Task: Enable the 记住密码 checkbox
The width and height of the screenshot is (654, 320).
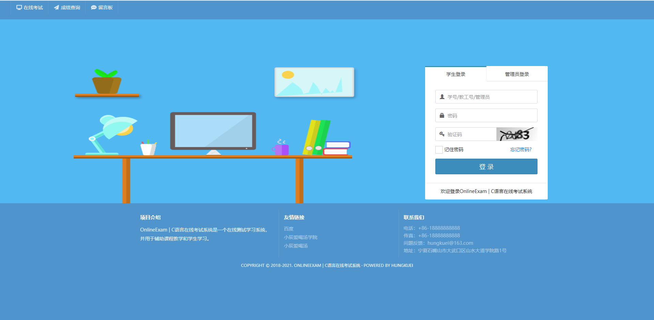Action: click(x=439, y=149)
